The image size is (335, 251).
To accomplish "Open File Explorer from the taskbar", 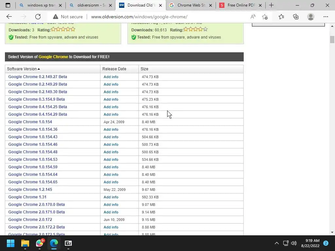I will 25,243.
